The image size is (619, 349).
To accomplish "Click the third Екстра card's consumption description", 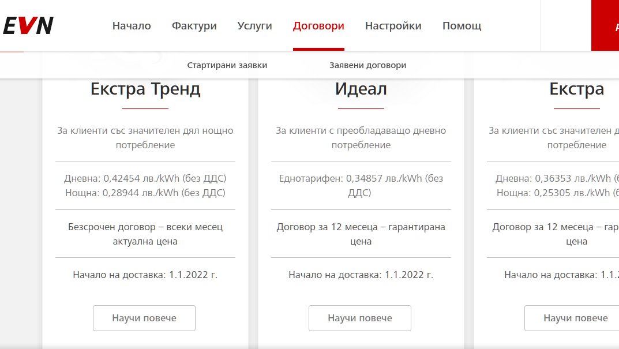I will pos(554,138).
